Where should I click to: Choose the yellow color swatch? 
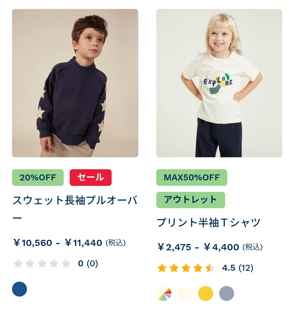click(x=206, y=294)
